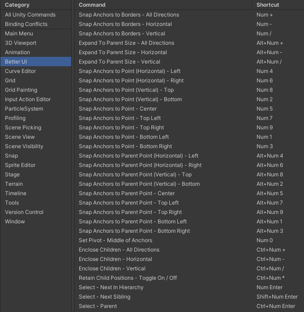Click the Num Enter shortcut for Next In Hierarchy

(x=270, y=287)
